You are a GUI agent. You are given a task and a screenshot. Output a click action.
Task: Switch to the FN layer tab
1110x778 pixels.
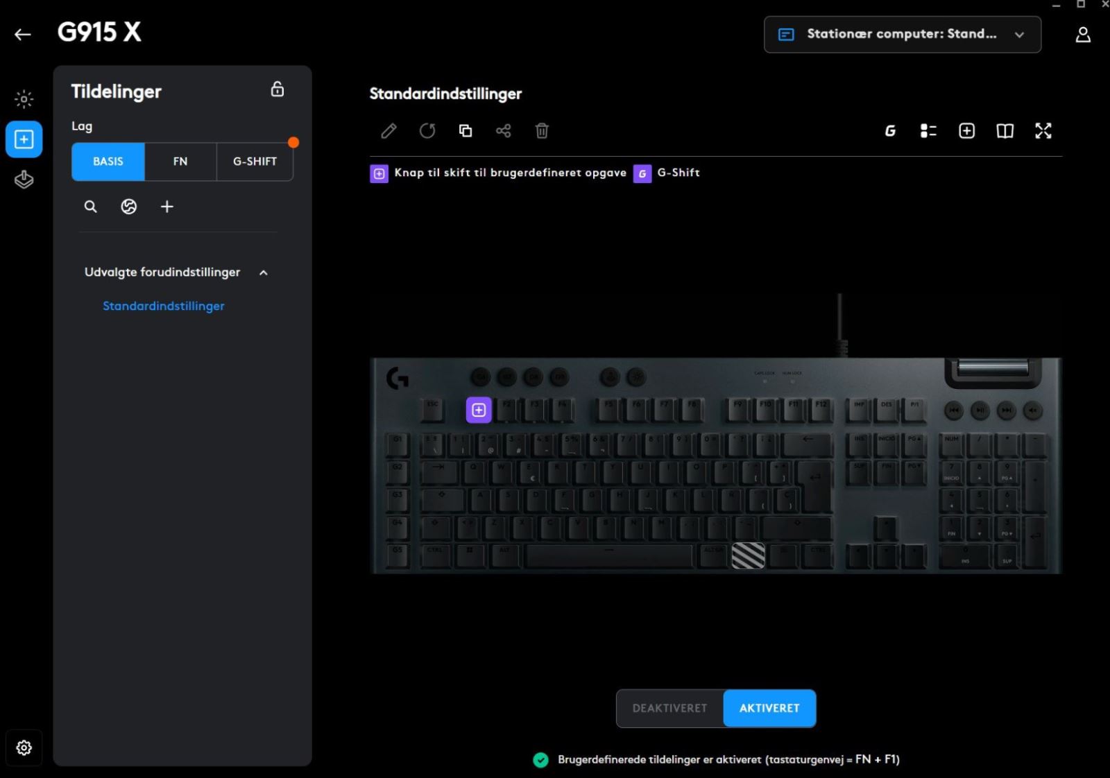coord(180,162)
